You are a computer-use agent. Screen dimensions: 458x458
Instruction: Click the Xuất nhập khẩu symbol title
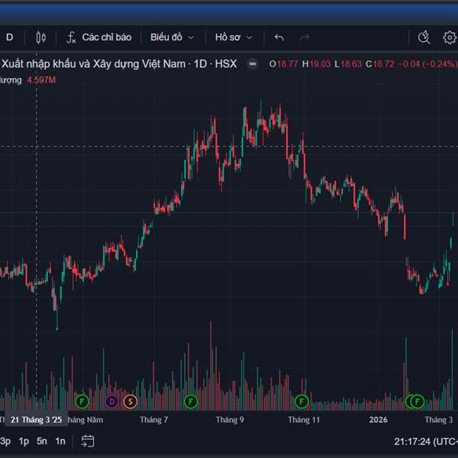tap(92, 64)
